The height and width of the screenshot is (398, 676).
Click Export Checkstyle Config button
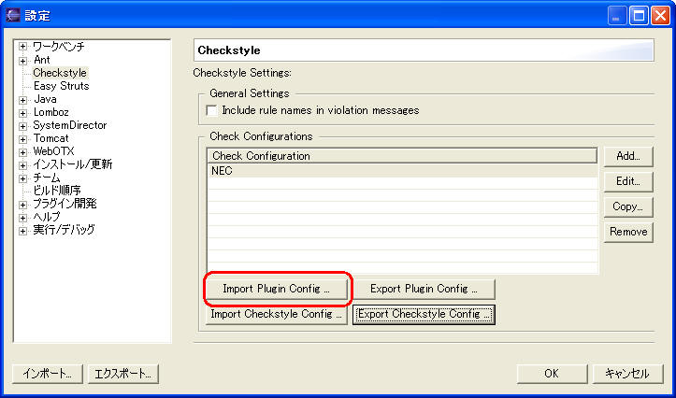click(424, 315)
